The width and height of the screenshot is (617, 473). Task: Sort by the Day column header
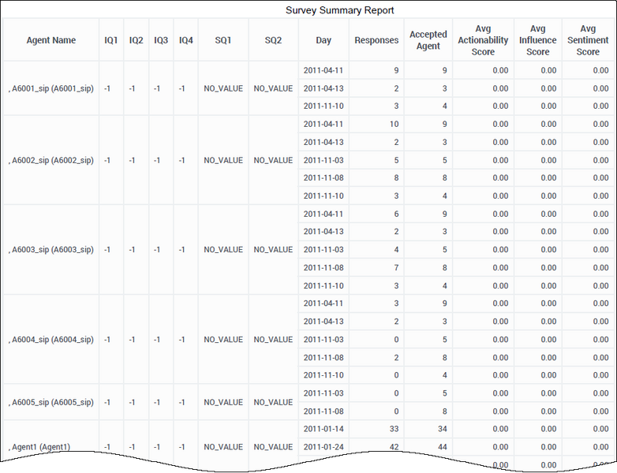[323, 40]
